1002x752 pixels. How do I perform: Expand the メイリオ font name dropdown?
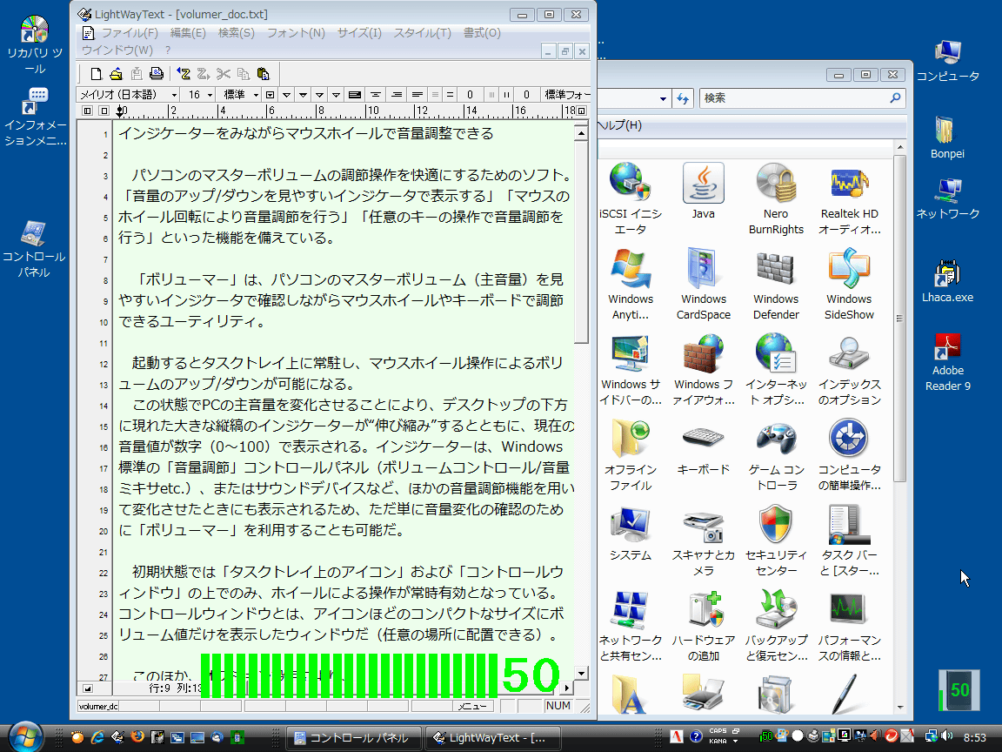pyautogui.click(x=174, y=95)
